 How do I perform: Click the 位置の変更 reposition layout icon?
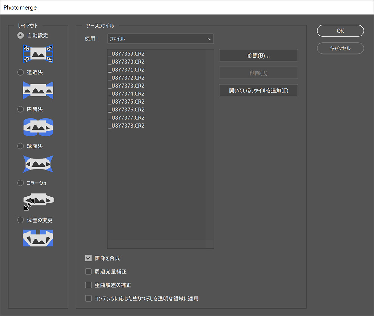(x=38, y=238)
